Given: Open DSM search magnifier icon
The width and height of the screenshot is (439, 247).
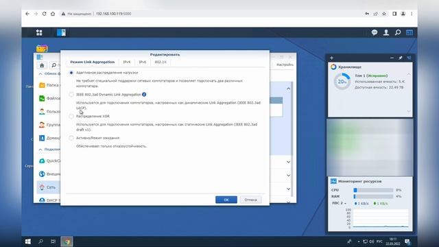Looking at the screenshot, I should point(398,32).
